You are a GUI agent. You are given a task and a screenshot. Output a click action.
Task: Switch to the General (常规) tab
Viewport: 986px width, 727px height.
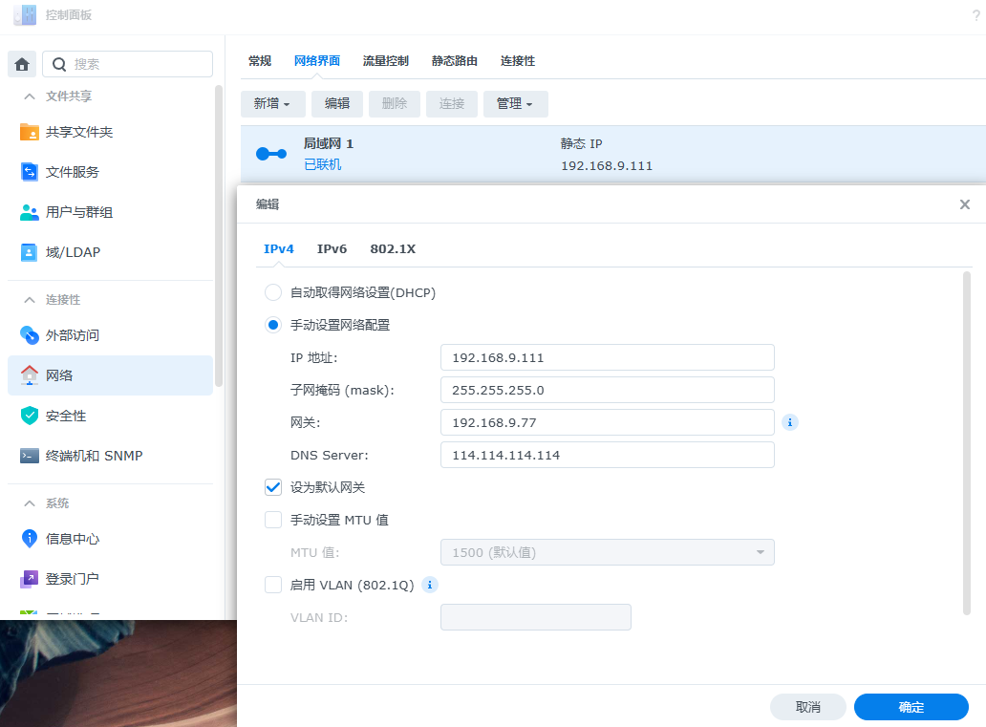click(x=260, y=61)
